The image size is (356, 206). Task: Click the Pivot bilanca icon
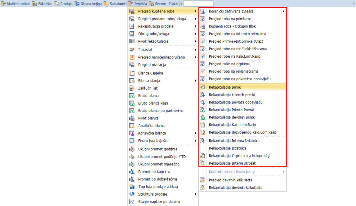132,118
